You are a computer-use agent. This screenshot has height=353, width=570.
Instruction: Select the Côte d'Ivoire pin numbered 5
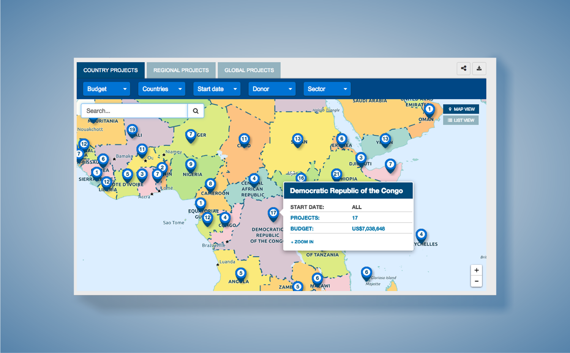[x=128, y=175]
